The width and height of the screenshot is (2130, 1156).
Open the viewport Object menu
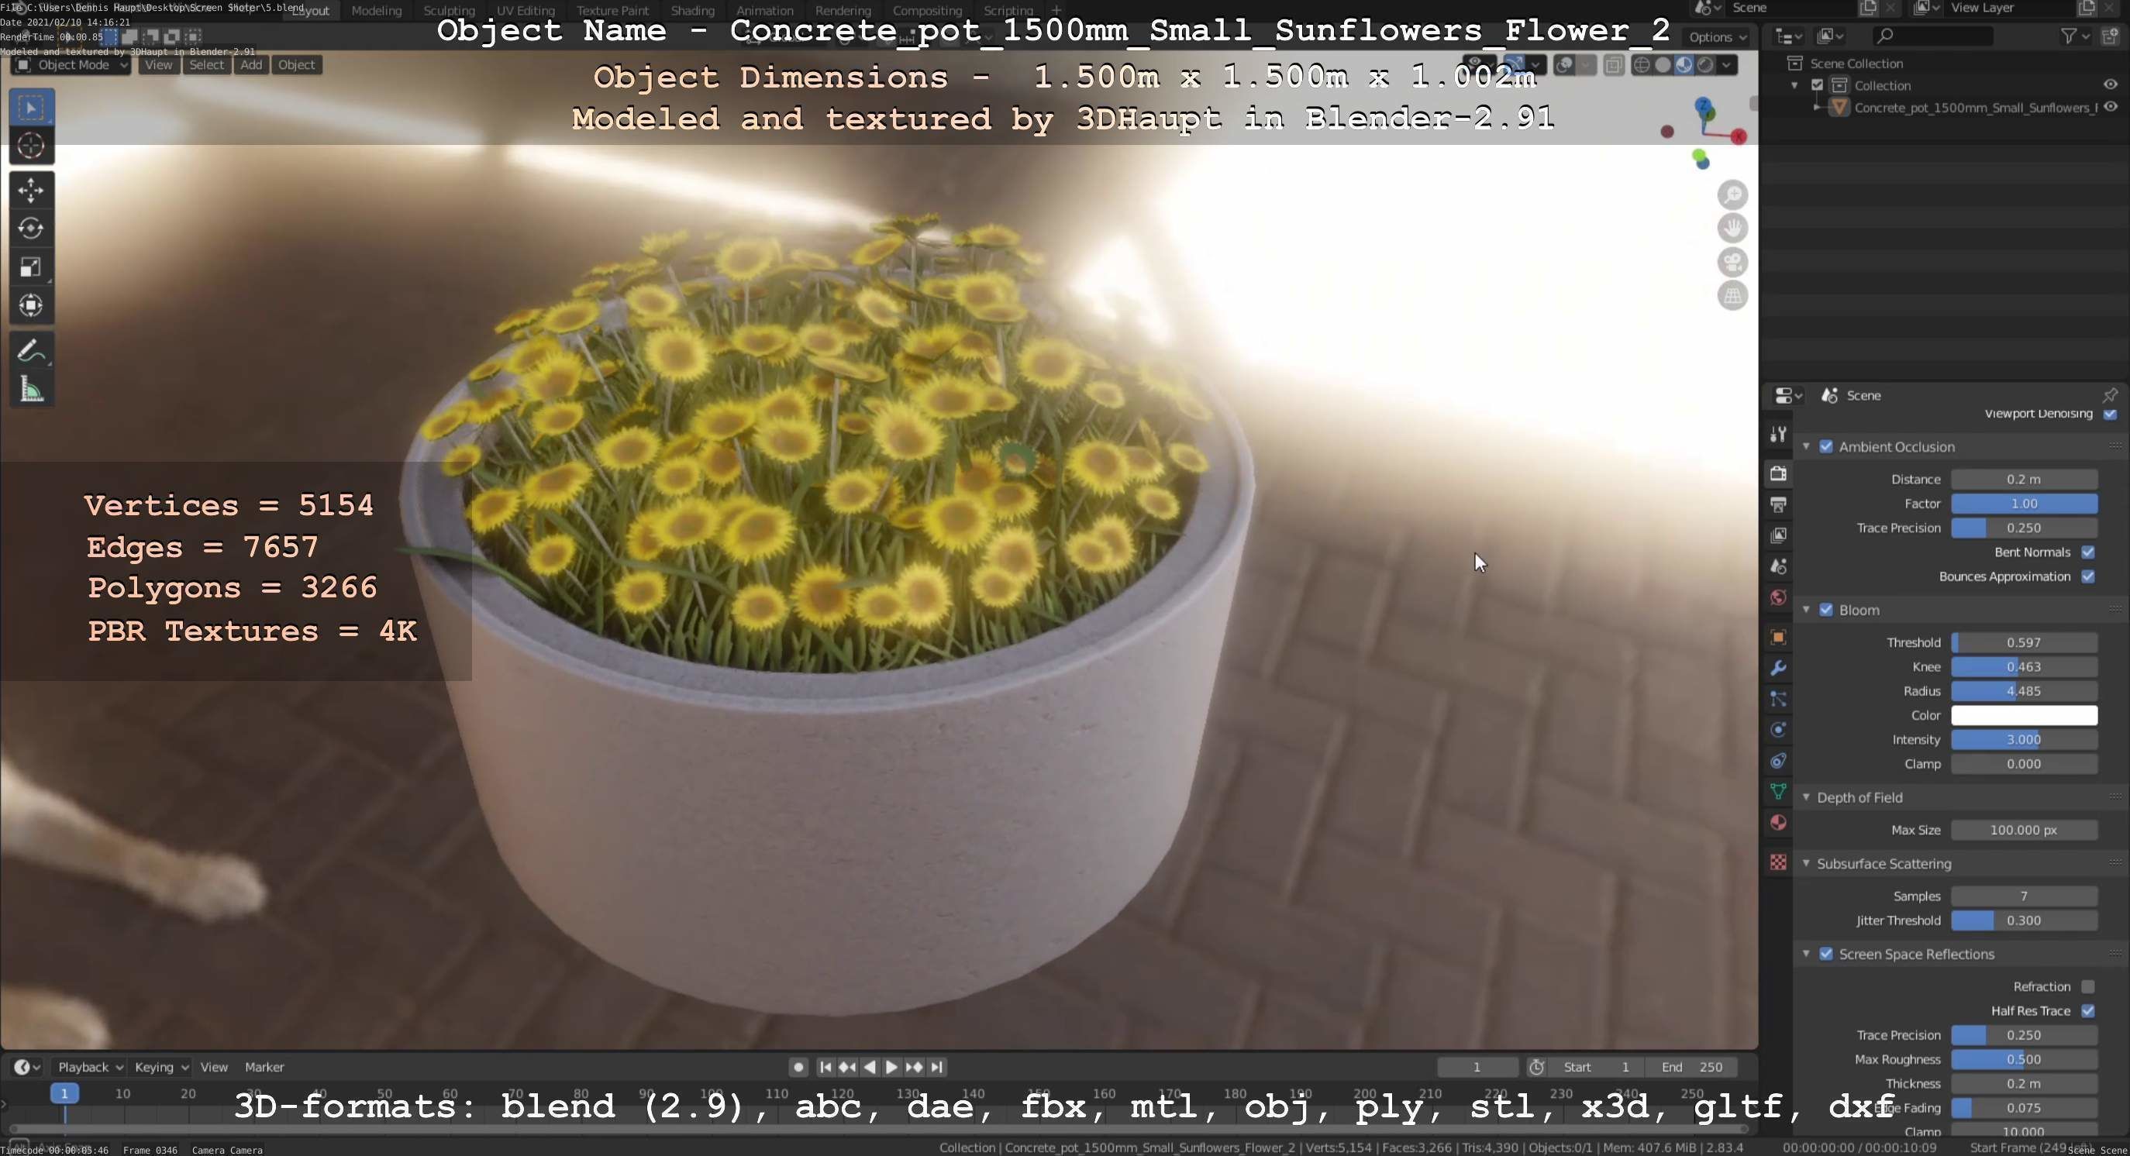pyautogui.click(x=296, y=65)
